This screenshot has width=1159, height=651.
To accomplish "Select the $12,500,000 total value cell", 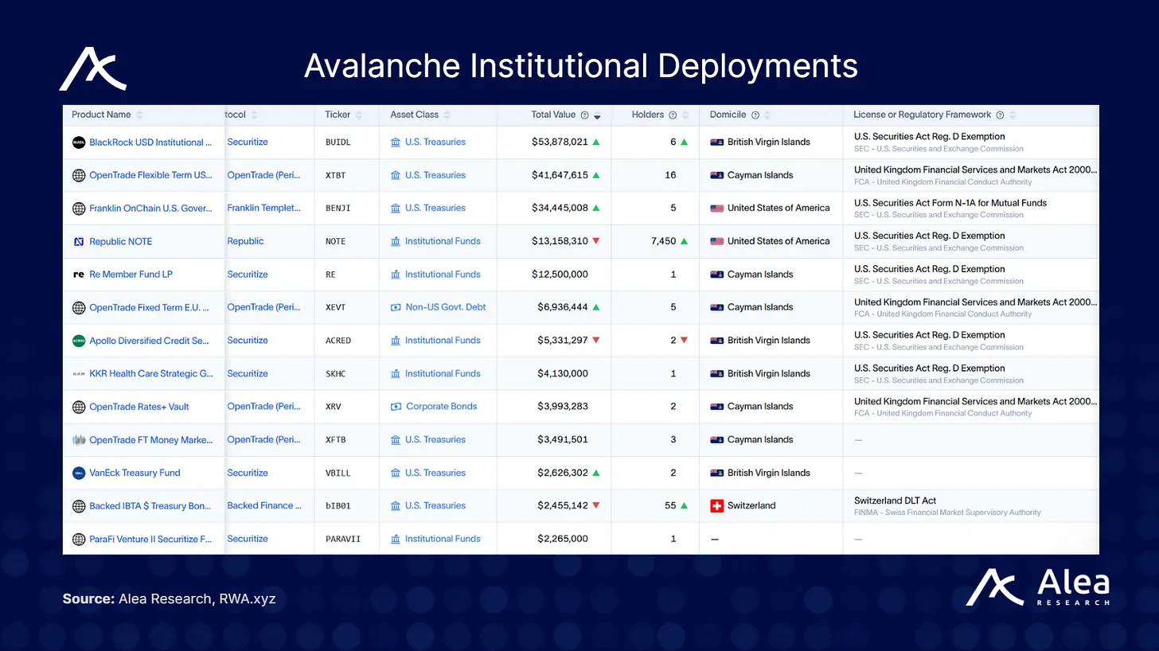I will pyautogui.click(x=560, y=275).
